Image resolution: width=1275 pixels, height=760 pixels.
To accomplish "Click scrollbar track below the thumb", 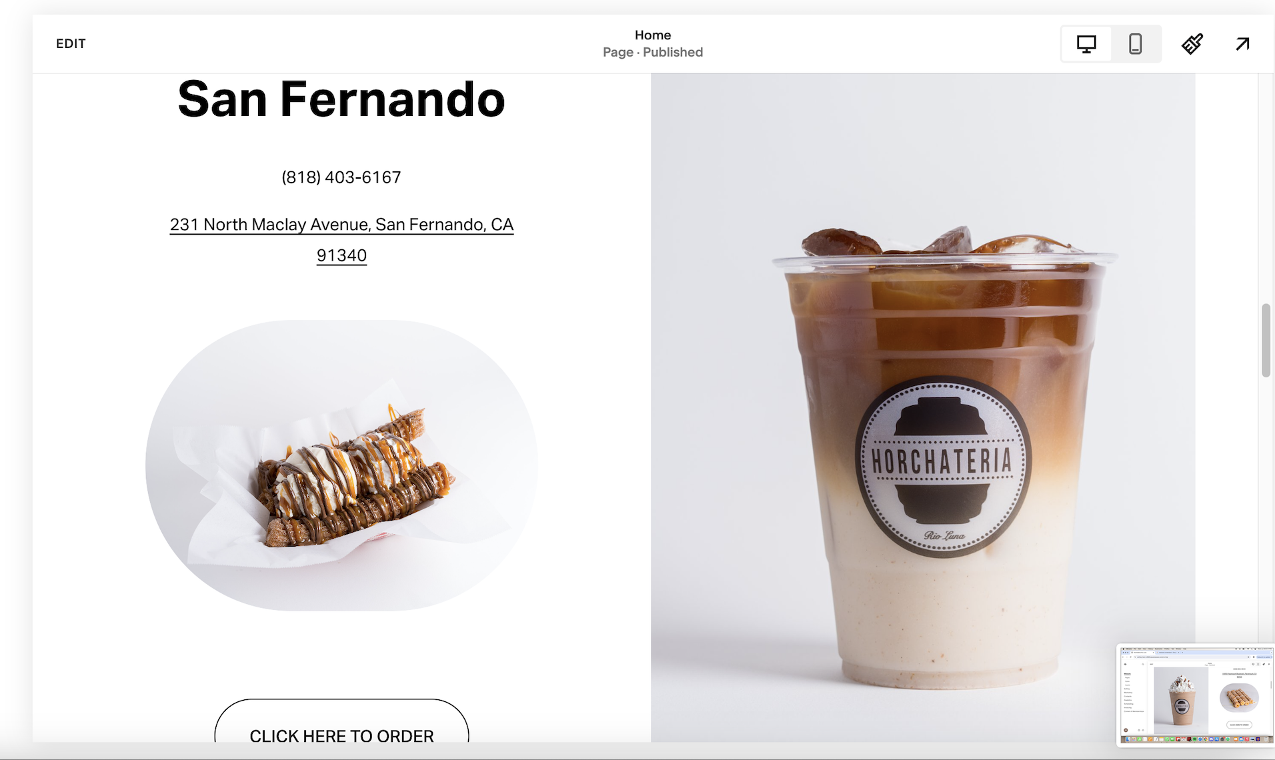I will [1266, 507].
